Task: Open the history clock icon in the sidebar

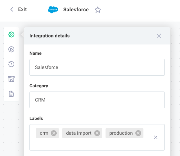Action: 11,64
